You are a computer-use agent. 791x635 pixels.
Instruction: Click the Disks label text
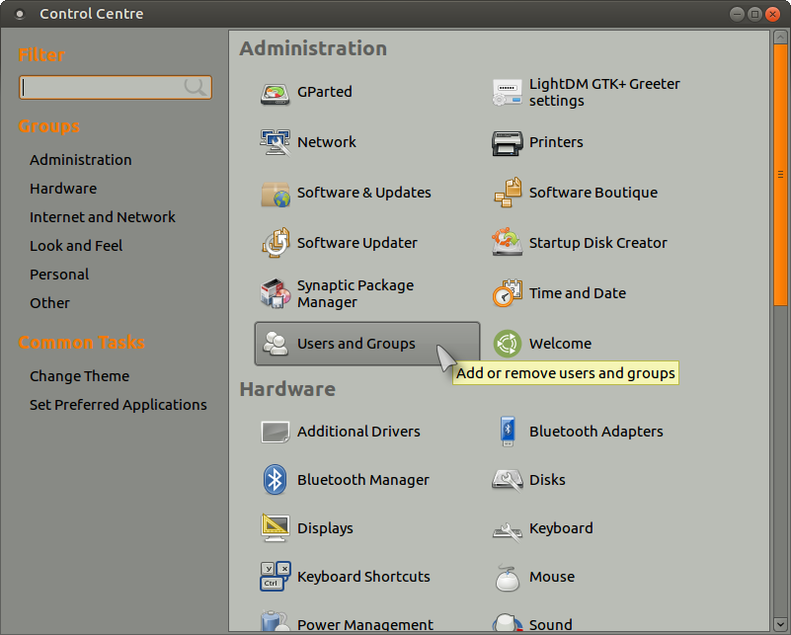(x=547, y=480)
